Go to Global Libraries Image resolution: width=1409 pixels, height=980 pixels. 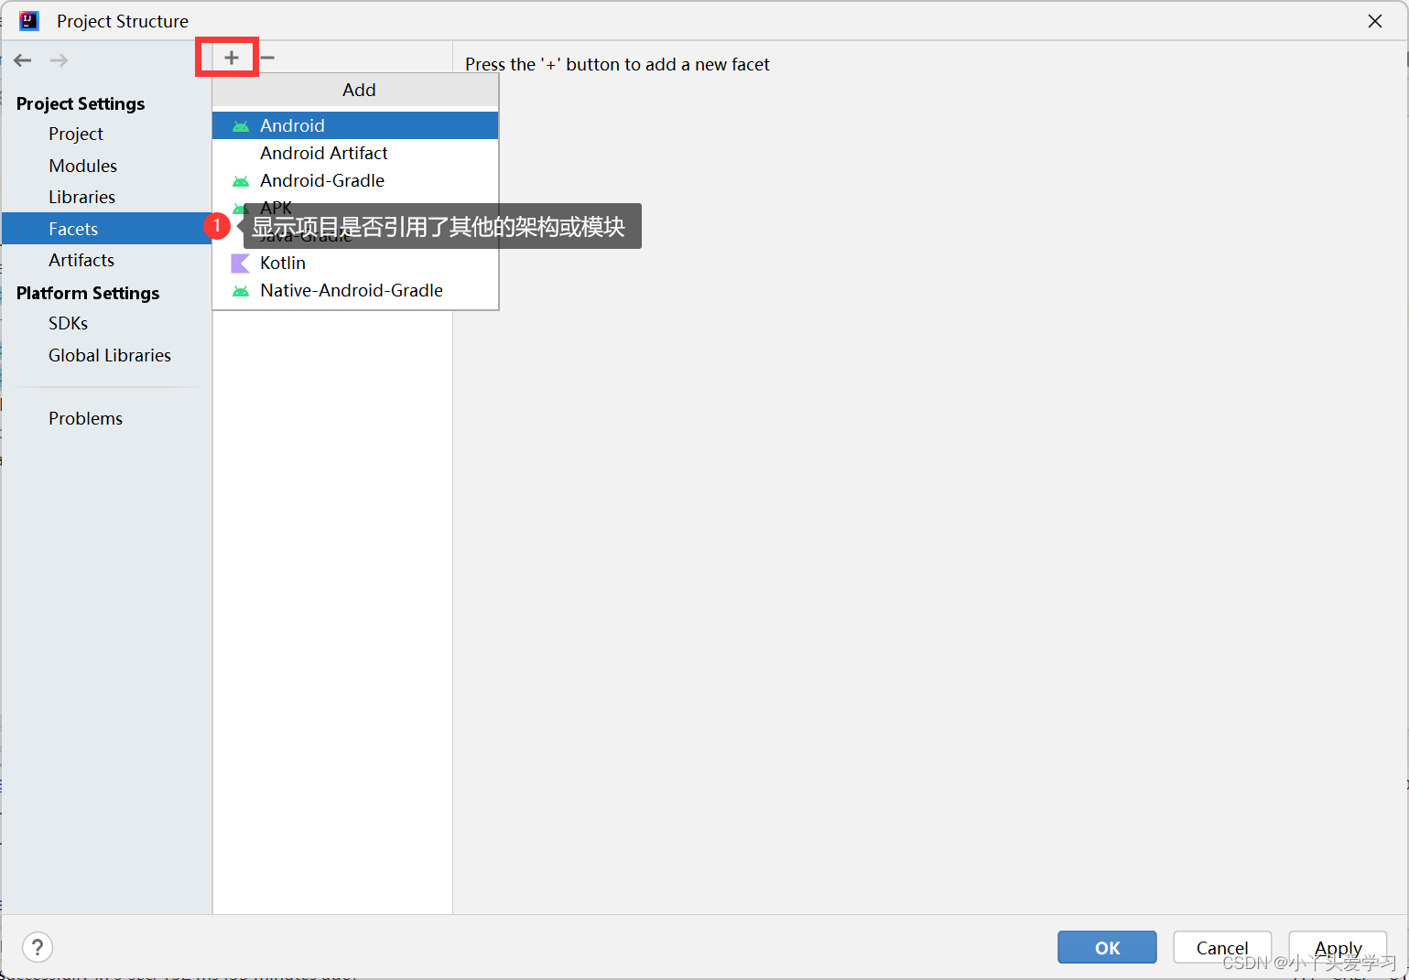[x=110, y=355]
